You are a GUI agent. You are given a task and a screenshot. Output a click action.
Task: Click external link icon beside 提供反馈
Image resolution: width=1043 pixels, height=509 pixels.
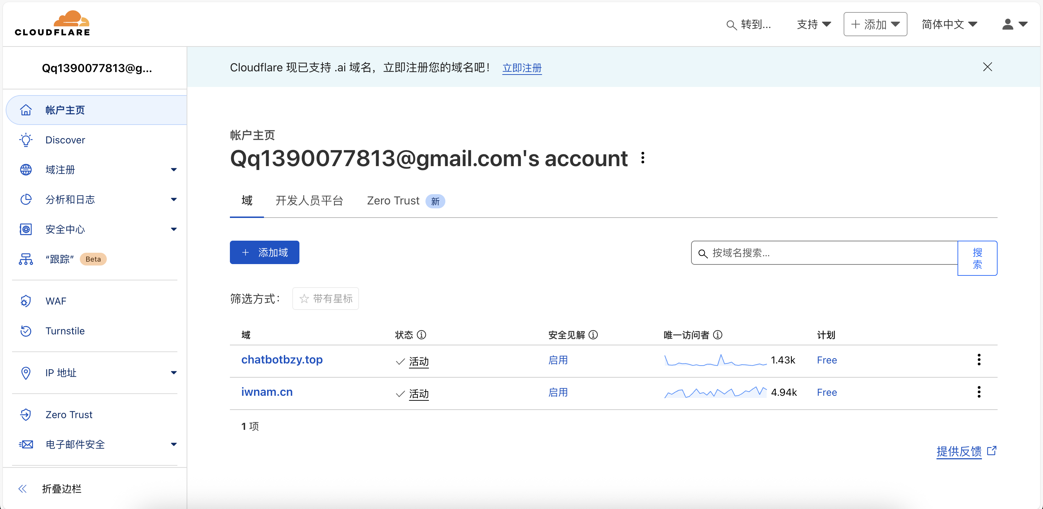tap(992, 451)
